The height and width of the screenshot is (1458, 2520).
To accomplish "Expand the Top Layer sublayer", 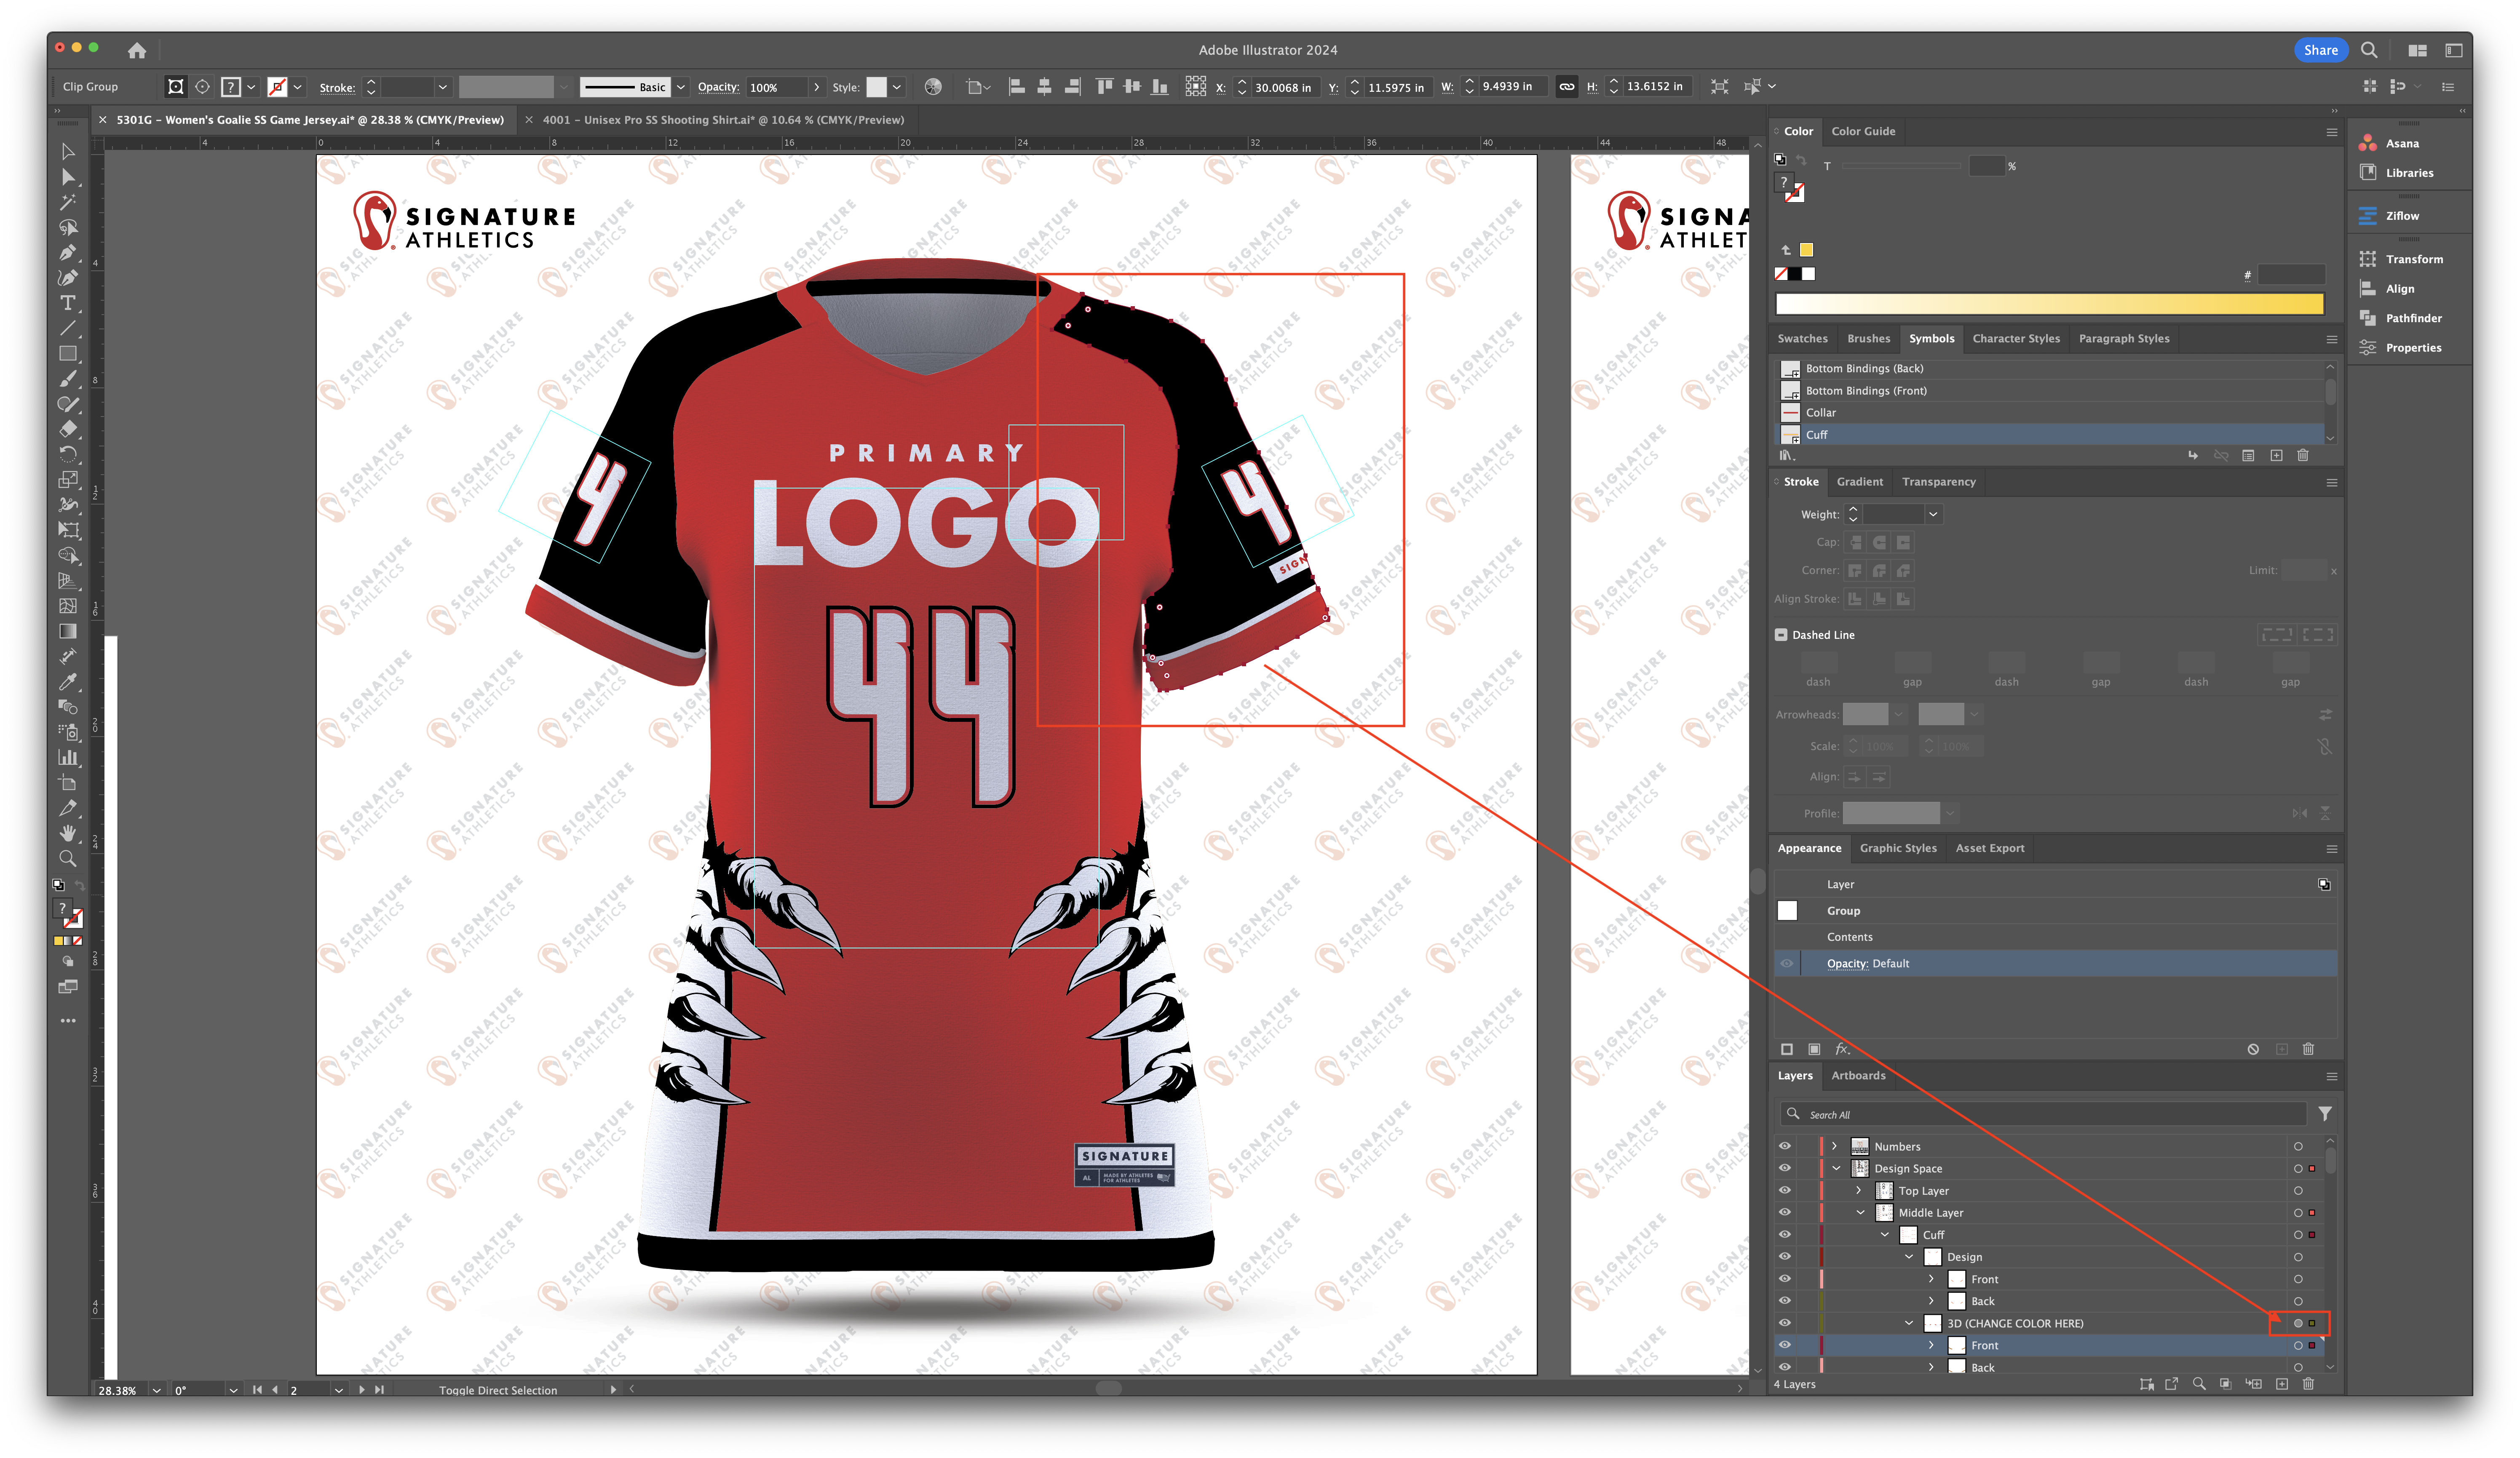I will click(x=1859, y=1190).
